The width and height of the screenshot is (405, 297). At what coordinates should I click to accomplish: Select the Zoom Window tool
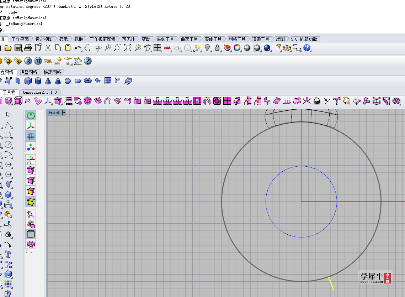pyautogui.click(x=118, y=48)
